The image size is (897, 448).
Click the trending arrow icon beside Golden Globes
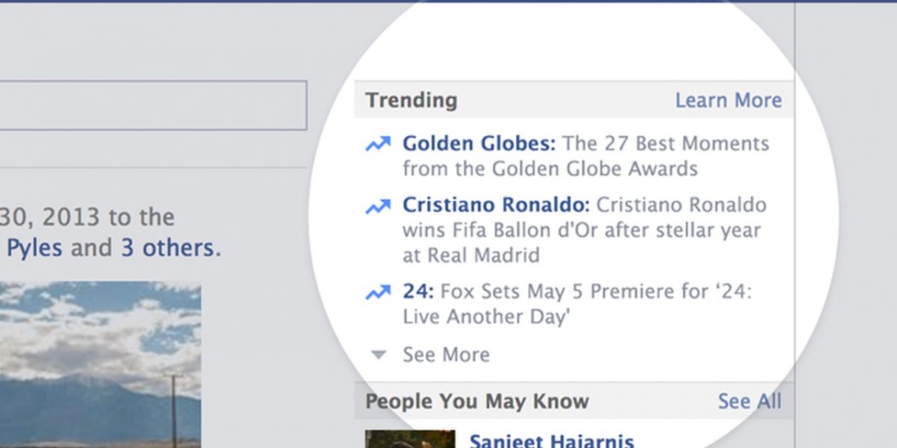tap(378, 143)
